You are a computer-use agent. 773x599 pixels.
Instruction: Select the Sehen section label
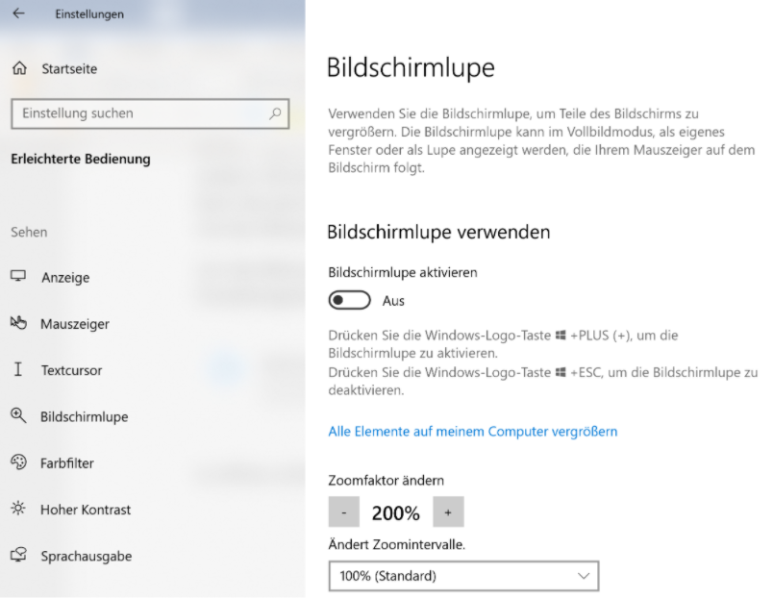[29, 232]
